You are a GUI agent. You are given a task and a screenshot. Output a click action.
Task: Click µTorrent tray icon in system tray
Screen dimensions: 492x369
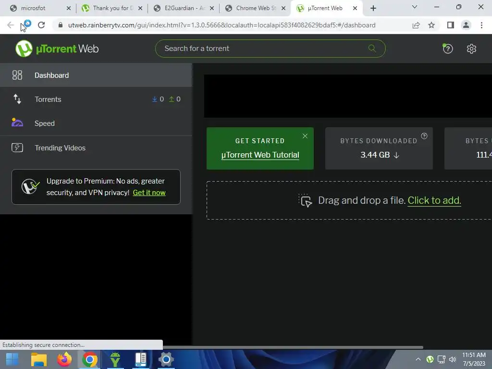430,359
